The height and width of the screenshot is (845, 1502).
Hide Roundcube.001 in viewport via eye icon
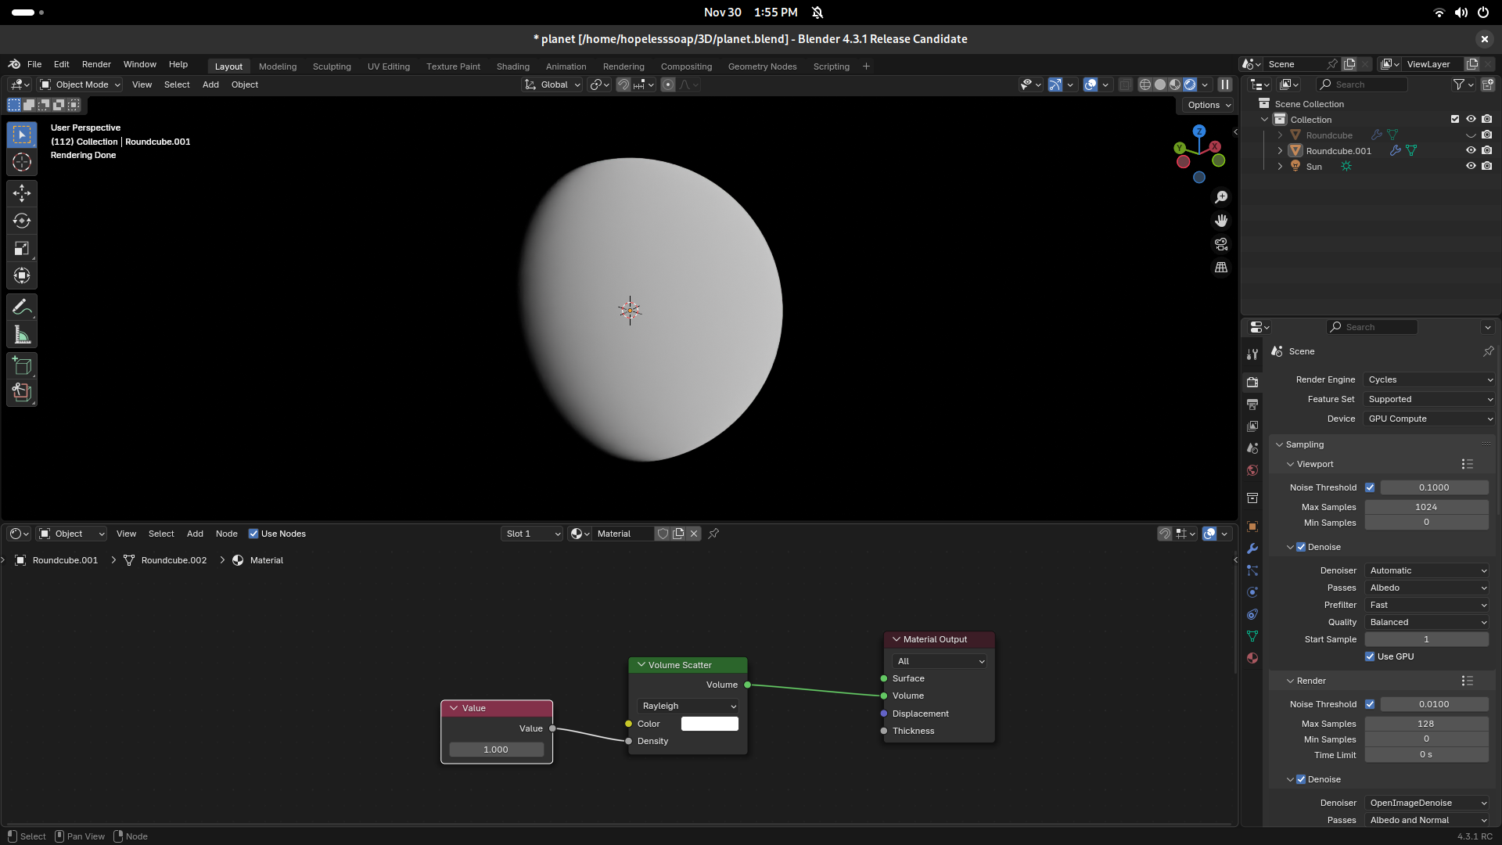pyautogui.click(x=1471, y=150)
